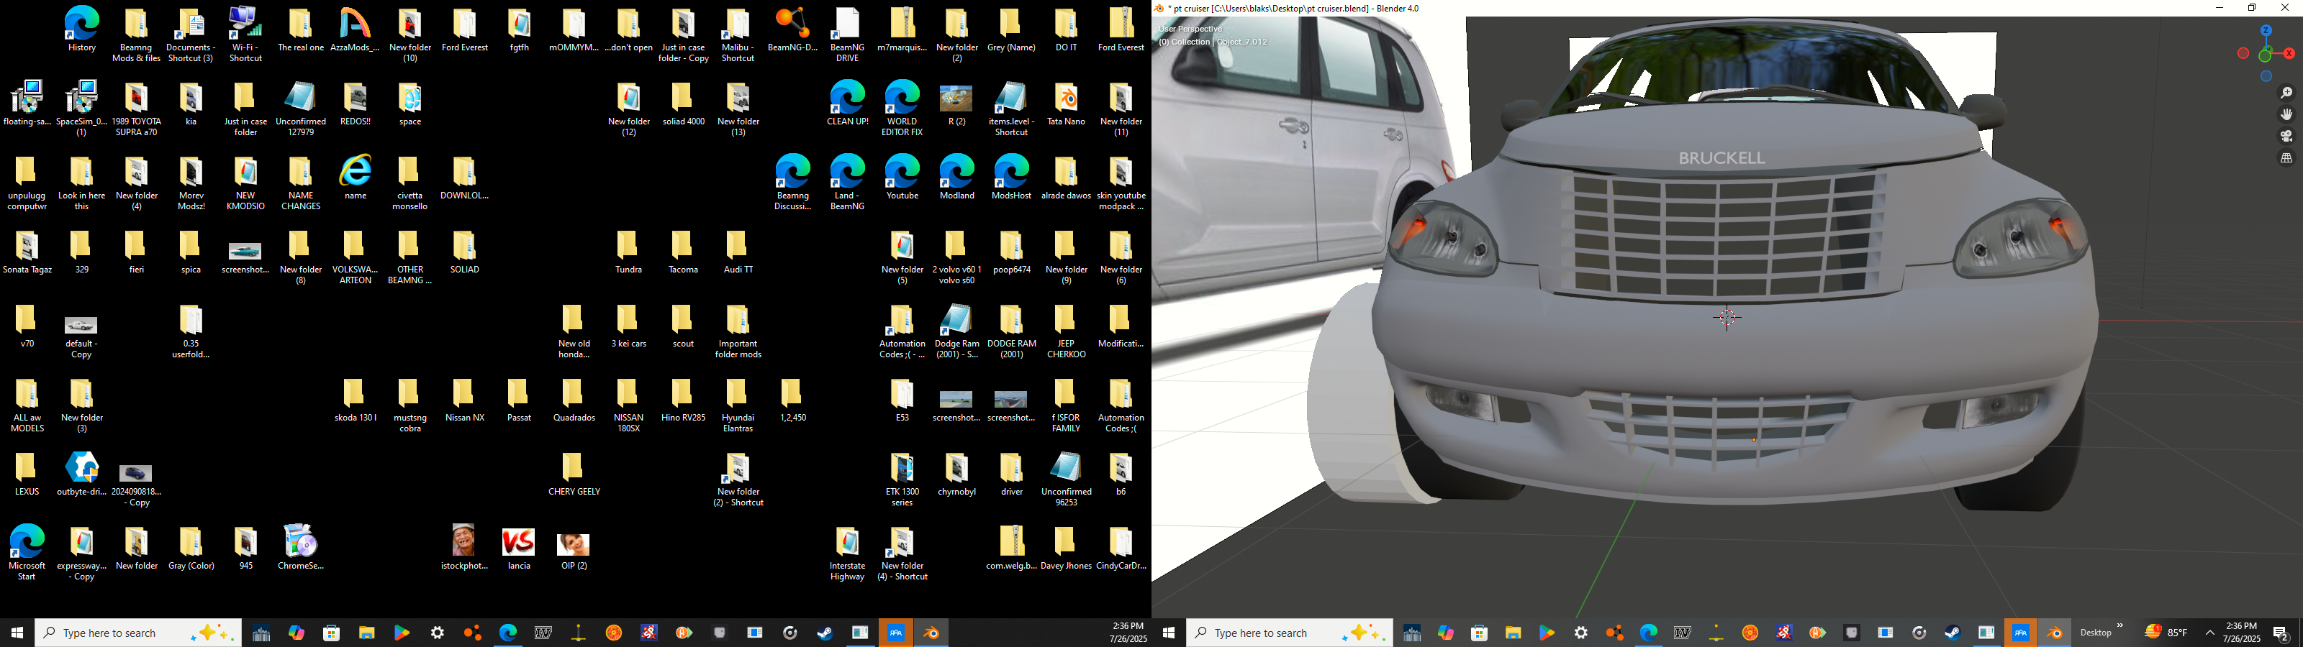Click the red X axis on the navigation gizmo

point(2289,54)
